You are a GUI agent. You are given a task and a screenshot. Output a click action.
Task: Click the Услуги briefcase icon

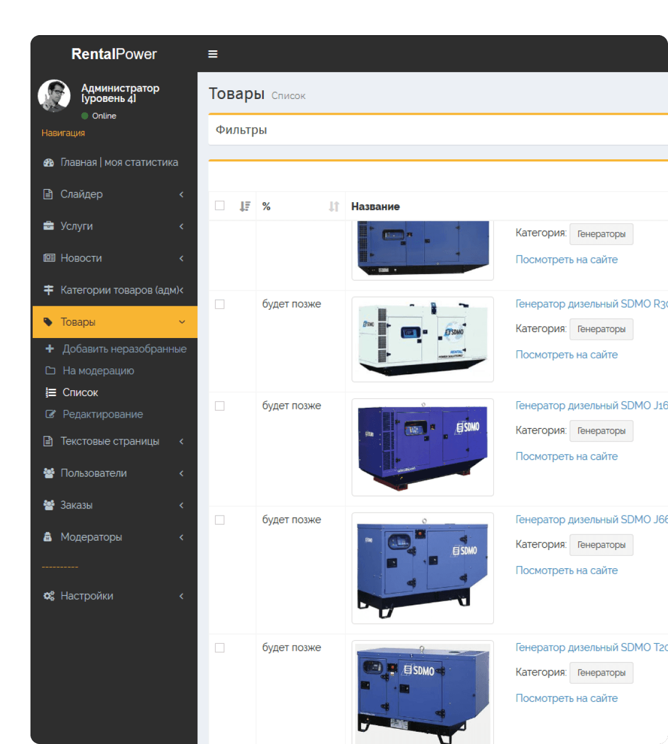[49, 226]
